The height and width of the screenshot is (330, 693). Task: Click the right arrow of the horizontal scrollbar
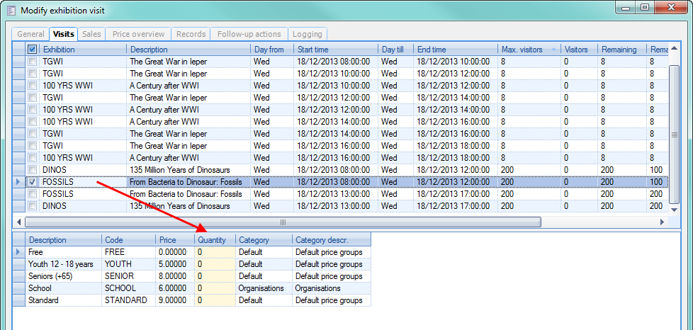click(x=663, y=222)
